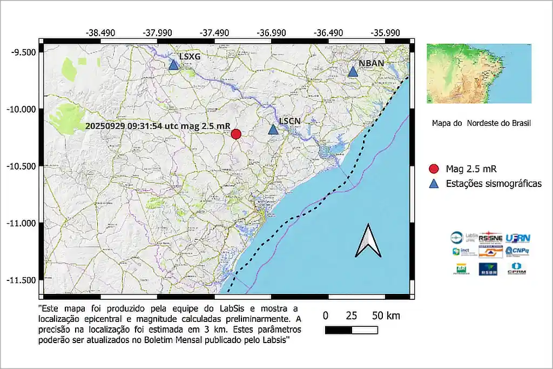Click the red epicenter marker on map
553x369 pixels.
click(x=235, y=134)
